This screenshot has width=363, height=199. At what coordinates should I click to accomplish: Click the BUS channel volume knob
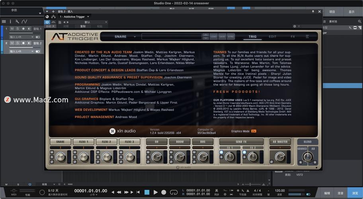(203, 157)
